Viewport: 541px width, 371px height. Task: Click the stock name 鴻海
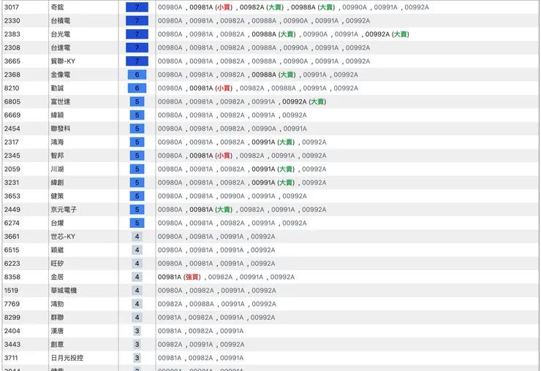(57, 142)
